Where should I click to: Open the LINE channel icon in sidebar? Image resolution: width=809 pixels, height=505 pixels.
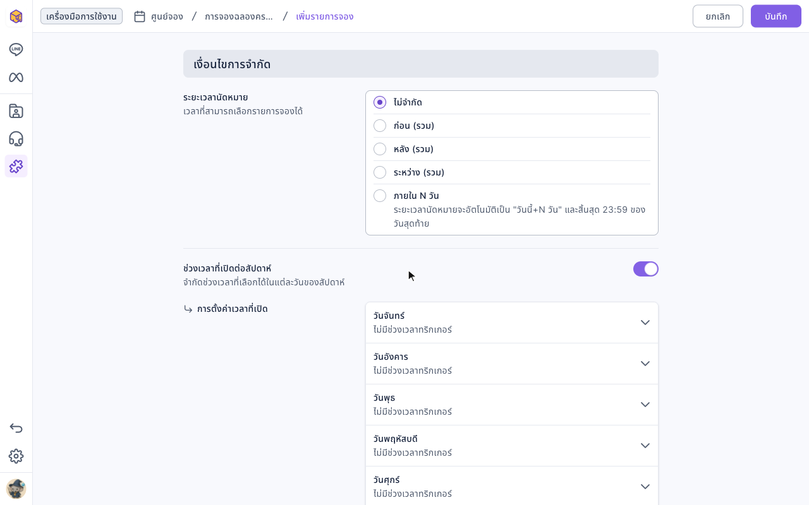click(16, 49)
